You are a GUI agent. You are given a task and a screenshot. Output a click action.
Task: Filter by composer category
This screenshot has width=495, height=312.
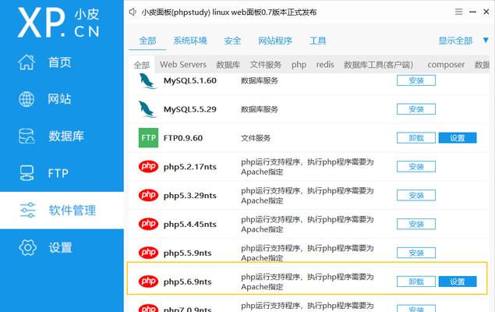coord(446,65)
